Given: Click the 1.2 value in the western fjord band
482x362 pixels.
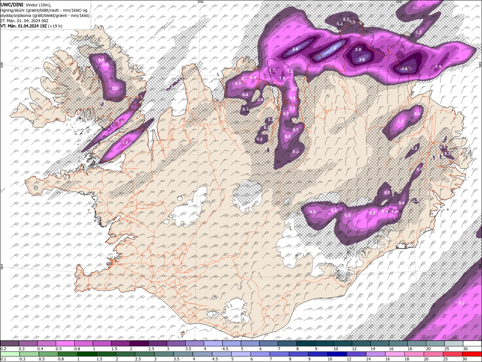Looking at the screenshot, I should 125,143.
